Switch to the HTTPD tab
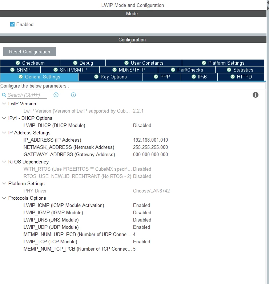This screenshot has height=284, width=269. point(241,77)
